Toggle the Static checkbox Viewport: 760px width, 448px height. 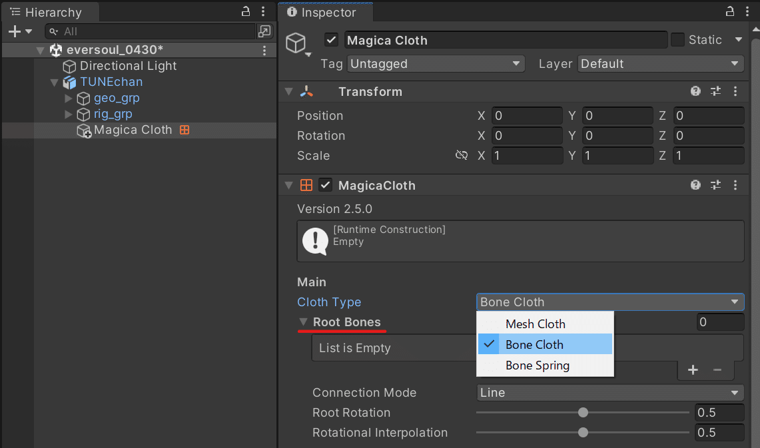coord(677,40)
